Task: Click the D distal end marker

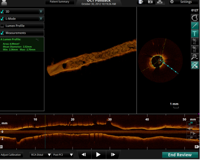Action: coord(1,147)
